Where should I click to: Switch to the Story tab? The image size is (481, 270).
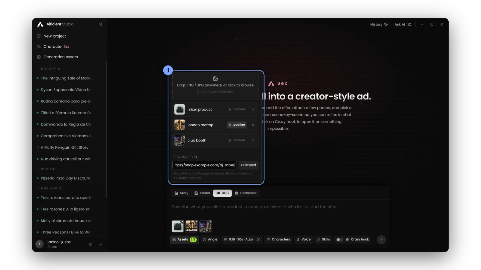pos(181,193)
